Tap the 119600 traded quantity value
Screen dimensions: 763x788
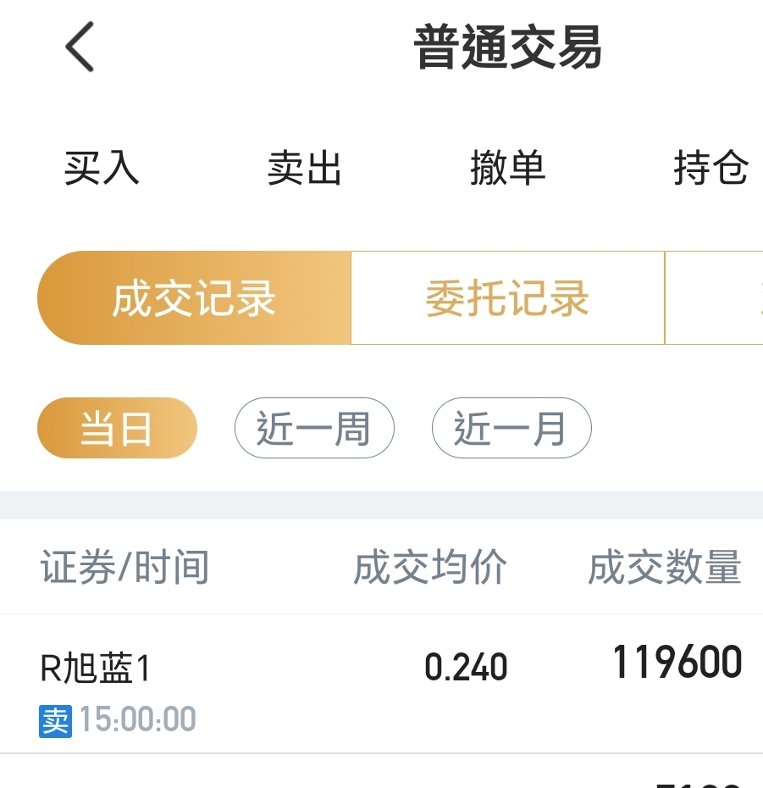point(677,662)
